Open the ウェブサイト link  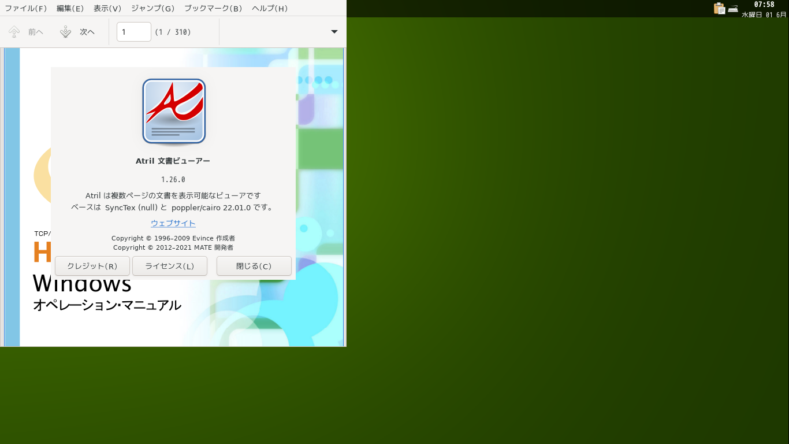173,223
